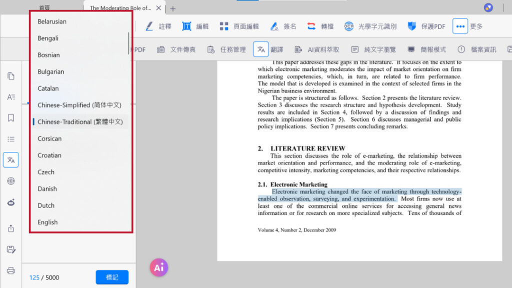Choose English in the language dropdown

point(47,222)
